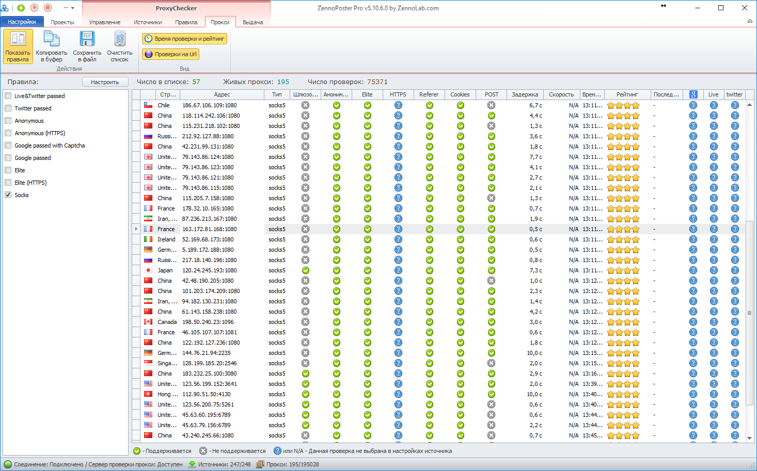Click Очистить список trash icon
757x471 pixels.
tap(119, 46)
